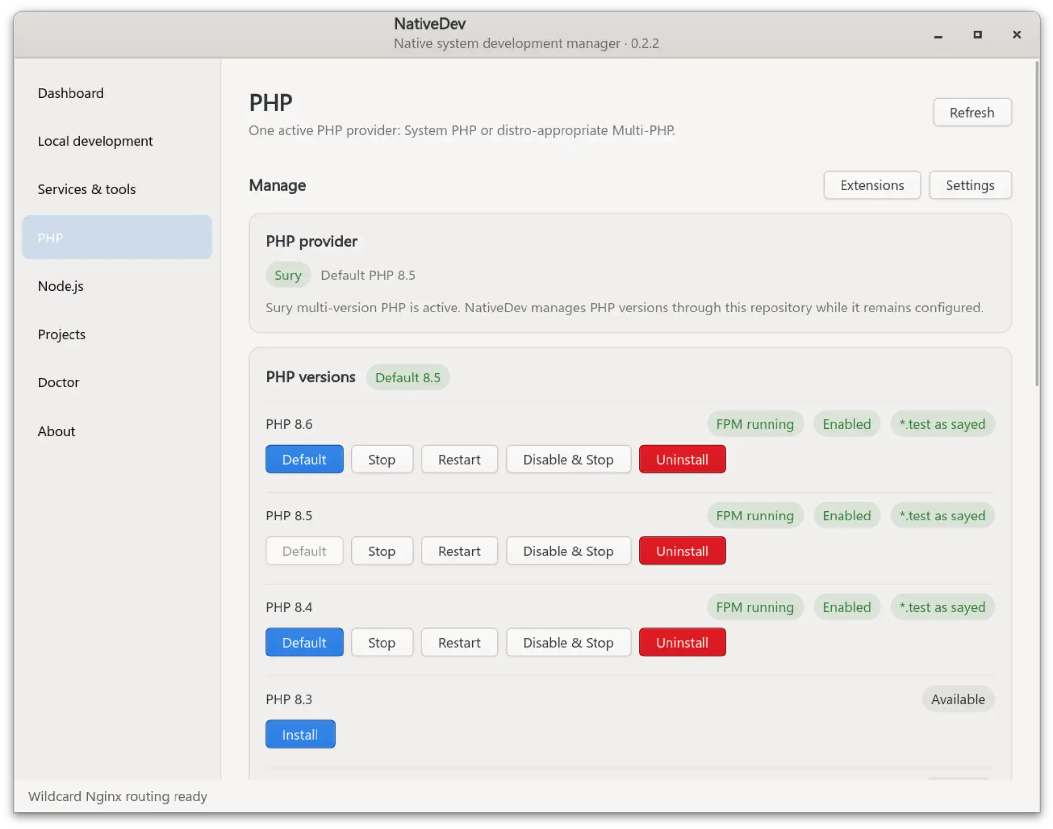The width and height of the screenshot is (1053, 829).
Task: Minimize the NativeDev window
Action: pyautogui.click(x=938, y=35)
